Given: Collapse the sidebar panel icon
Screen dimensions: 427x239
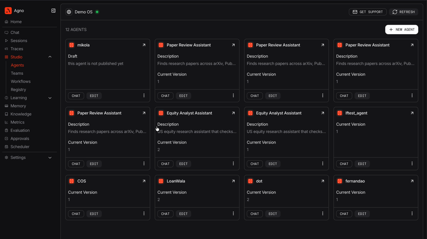Looking at the screenshot, I should click(x=53, y=11).
